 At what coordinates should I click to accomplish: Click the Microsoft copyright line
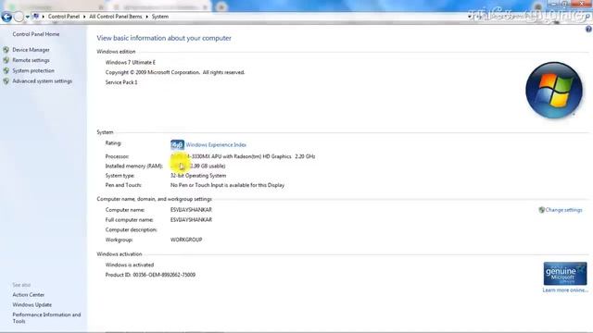(175, 72)
